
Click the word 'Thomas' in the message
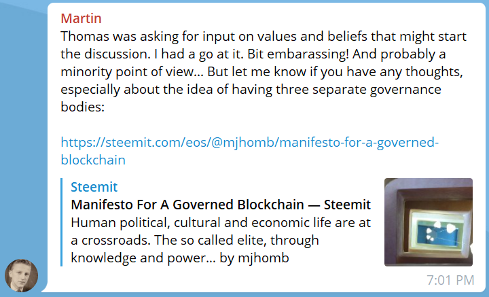(85, 36)
